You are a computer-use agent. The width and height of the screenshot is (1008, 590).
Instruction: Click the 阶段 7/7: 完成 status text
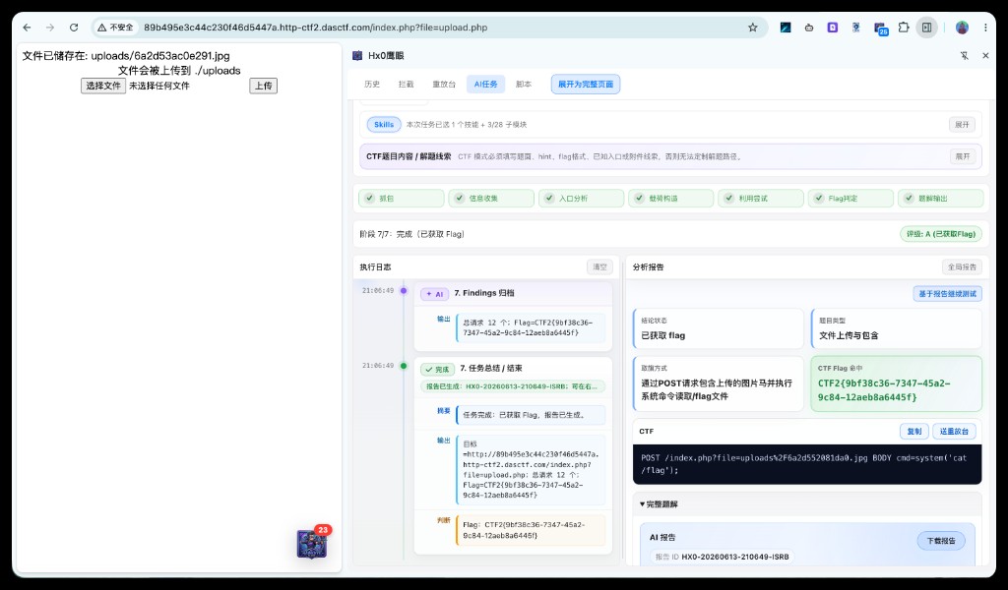pos(412,234)
